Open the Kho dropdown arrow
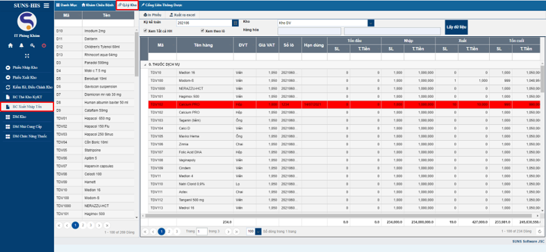The width and height of the screenshot is (546, 252). [x=371, y=23]
